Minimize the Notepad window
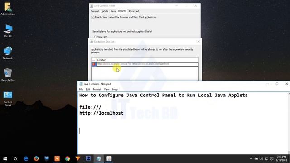 (x=267, y=84)
